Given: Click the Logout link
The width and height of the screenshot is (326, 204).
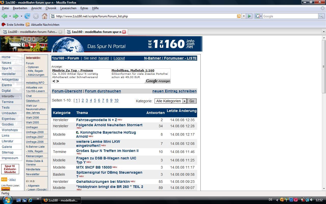Looking at the screenshot, I should tap(119, 58).
